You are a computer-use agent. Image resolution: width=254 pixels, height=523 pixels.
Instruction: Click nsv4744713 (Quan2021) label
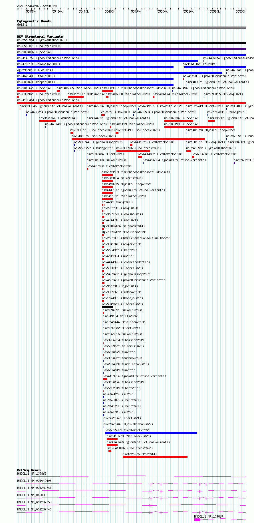tap(120, 220)
